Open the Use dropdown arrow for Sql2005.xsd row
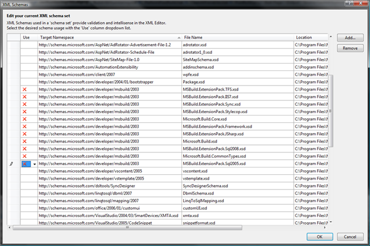Image resolution: width=370 pixels, height=246 pixels. tap(35, 164)
